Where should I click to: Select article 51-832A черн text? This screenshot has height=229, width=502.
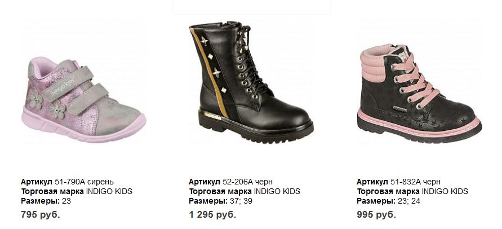pos(415,182)
